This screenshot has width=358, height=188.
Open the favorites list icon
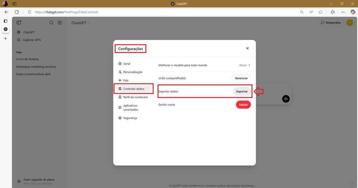333,12
